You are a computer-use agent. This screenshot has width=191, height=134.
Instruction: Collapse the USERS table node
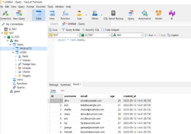13,52
